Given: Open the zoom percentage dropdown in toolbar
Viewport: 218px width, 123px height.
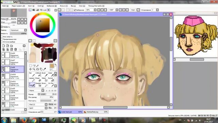Looking at the screenshot, I should tap(95, 10).
